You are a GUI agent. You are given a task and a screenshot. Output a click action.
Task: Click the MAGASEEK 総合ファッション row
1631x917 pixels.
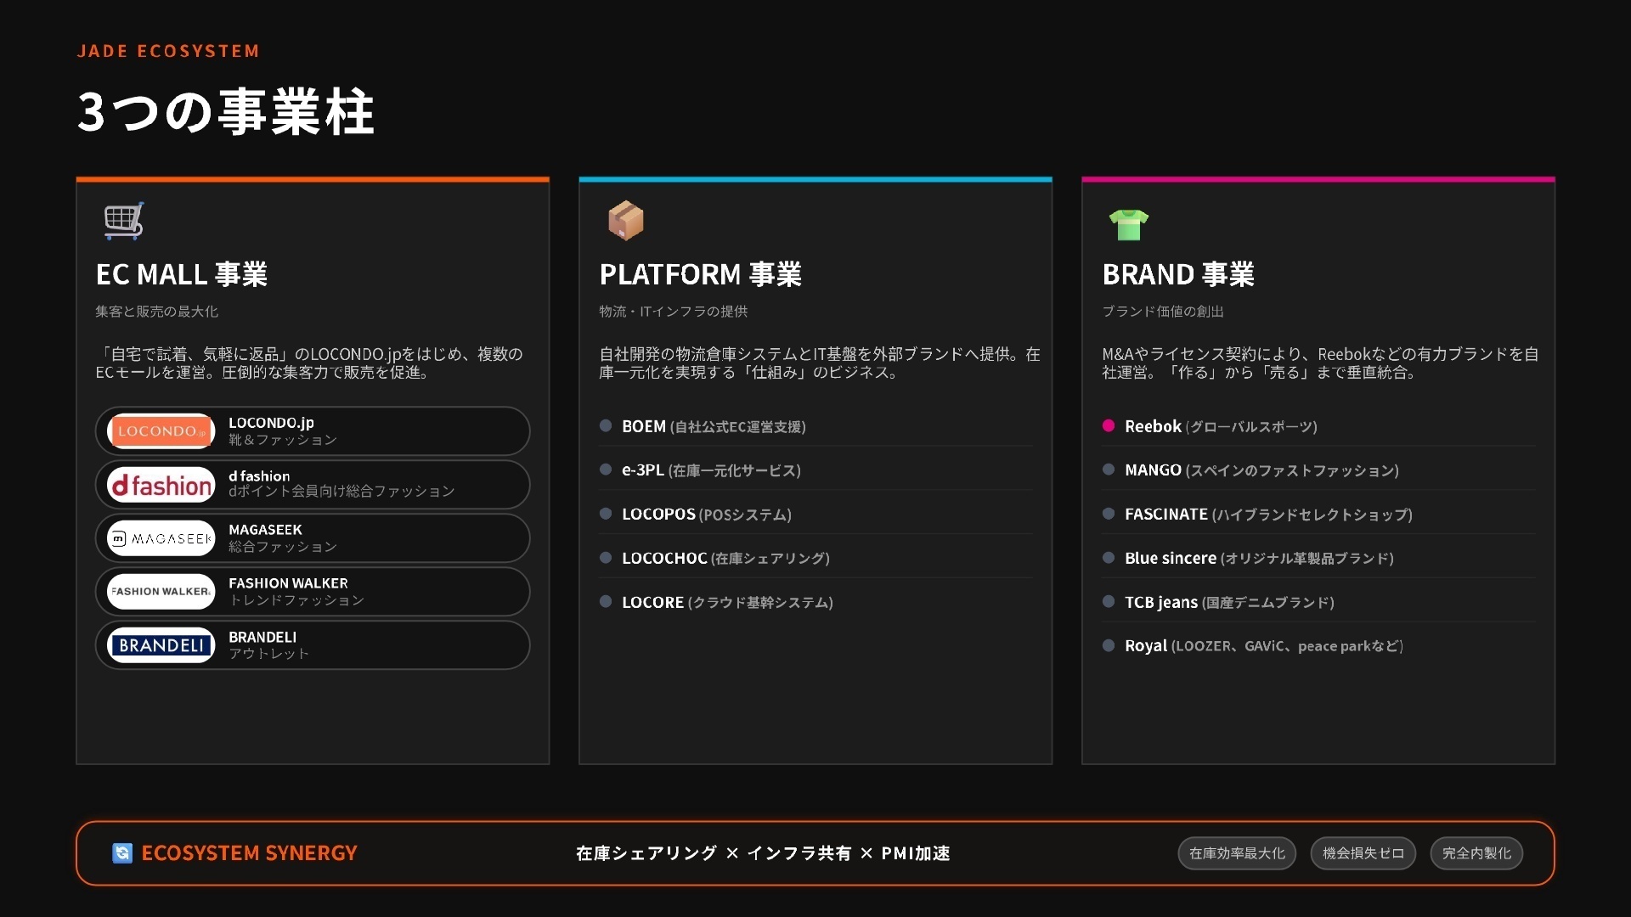[x=313, y=538]
